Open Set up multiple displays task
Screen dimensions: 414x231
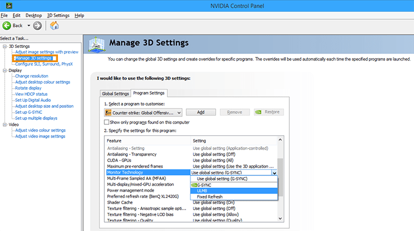36,118
